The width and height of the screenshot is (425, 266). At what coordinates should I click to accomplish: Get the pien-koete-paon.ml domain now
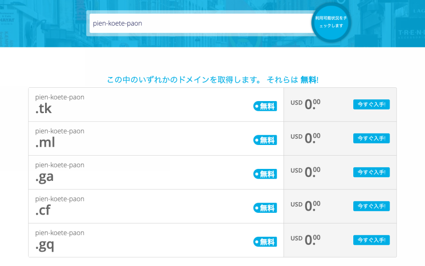point(371,138)
